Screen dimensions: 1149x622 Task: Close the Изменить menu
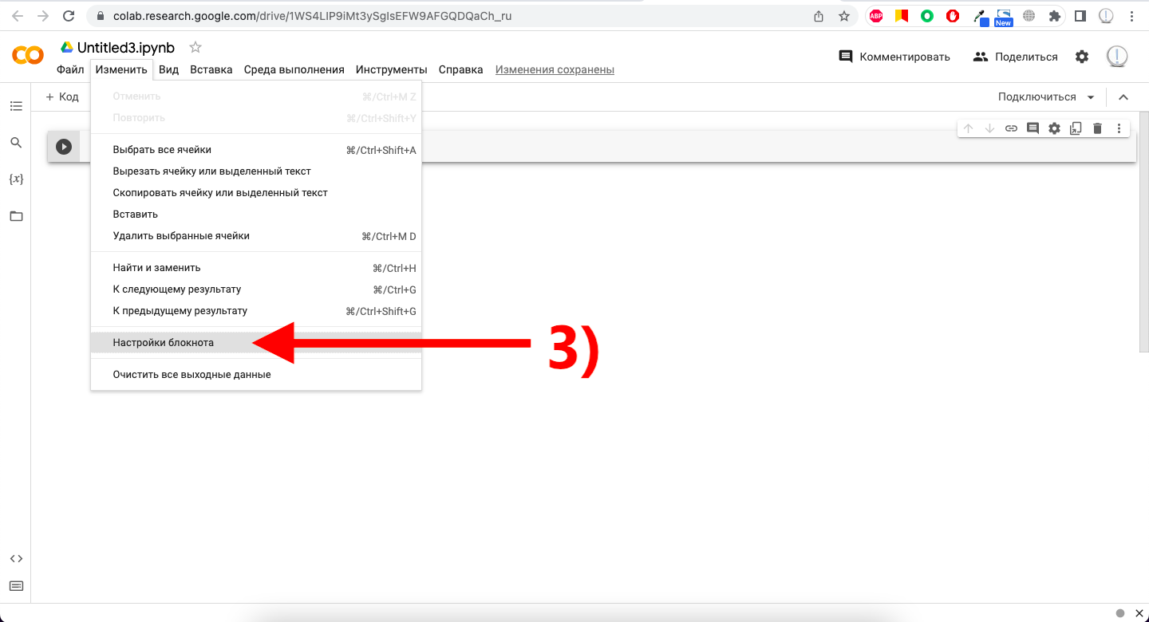point(121,69)
